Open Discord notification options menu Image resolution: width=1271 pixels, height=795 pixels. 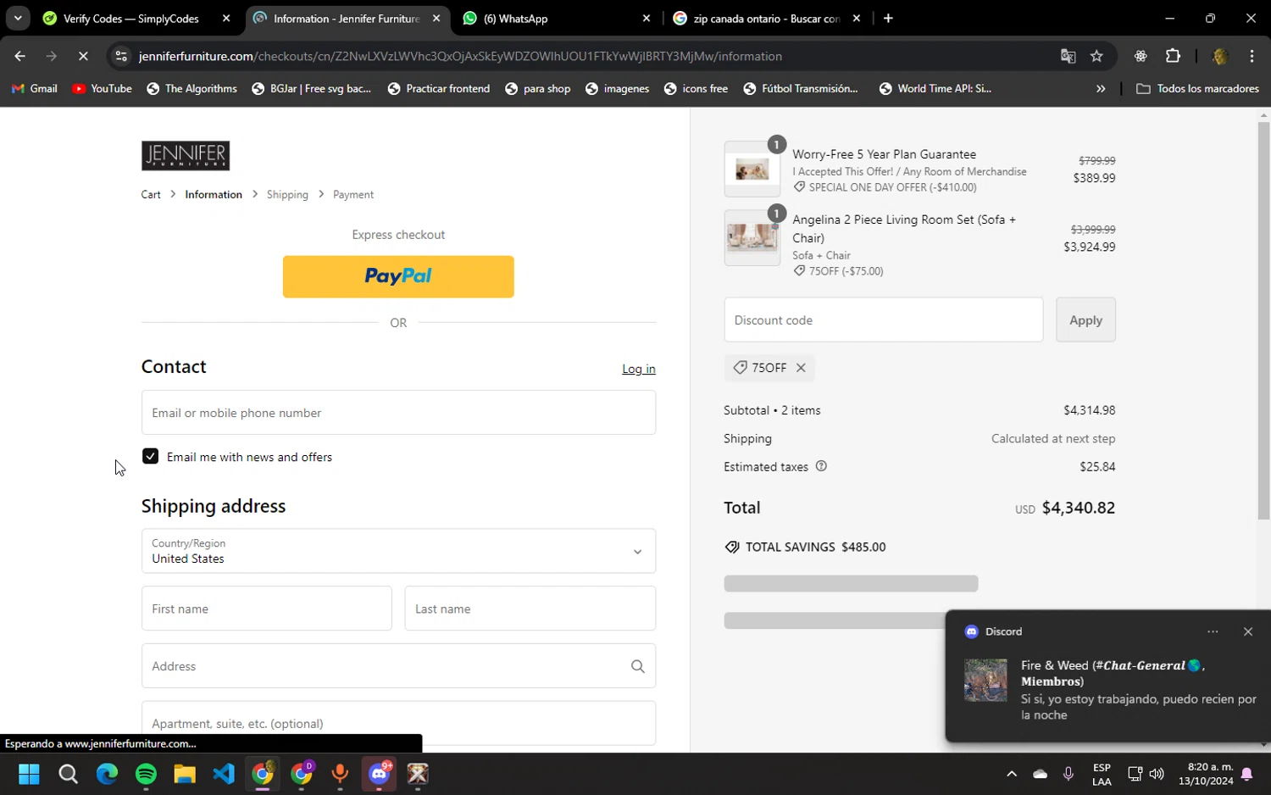pyautogui.click(x=1213, y=631)
